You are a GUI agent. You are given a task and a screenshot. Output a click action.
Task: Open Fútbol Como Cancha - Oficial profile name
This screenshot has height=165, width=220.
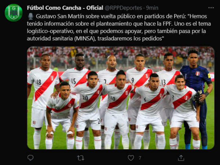coord(65,8)
